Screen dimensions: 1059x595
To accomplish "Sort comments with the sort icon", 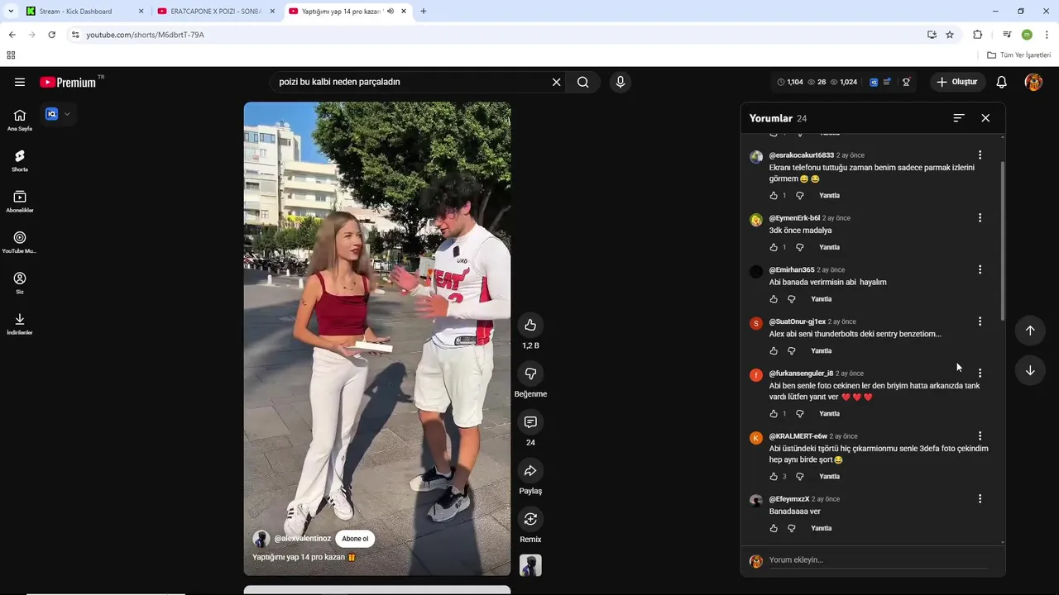I will pyautogui.click(x=959, y=118).
